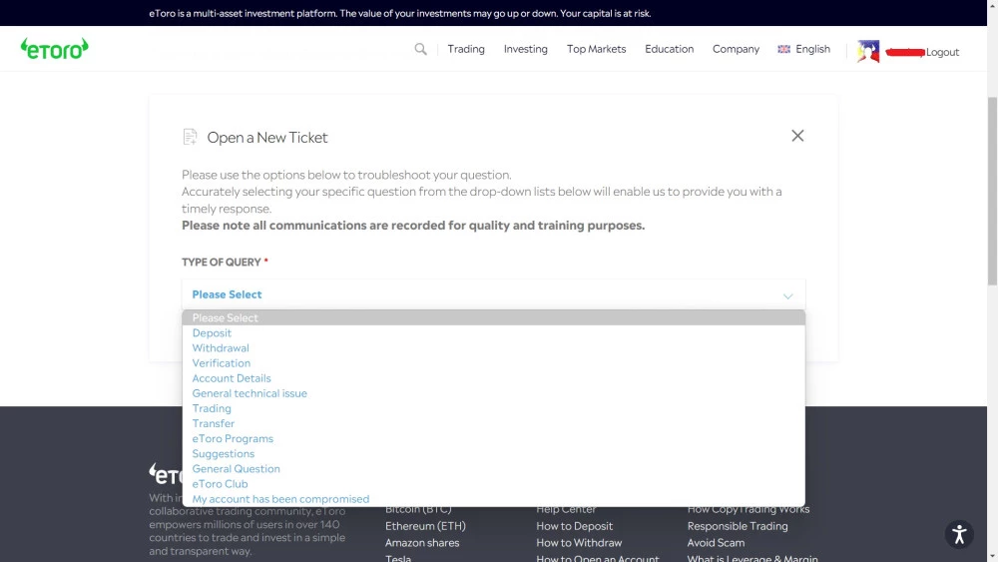Select General Question option
Image resolution: width=998 pixels, height=562 pixels.
tap(493, 469)
